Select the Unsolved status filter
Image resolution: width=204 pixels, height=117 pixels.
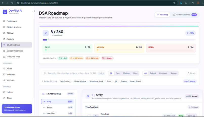point(163,73)
